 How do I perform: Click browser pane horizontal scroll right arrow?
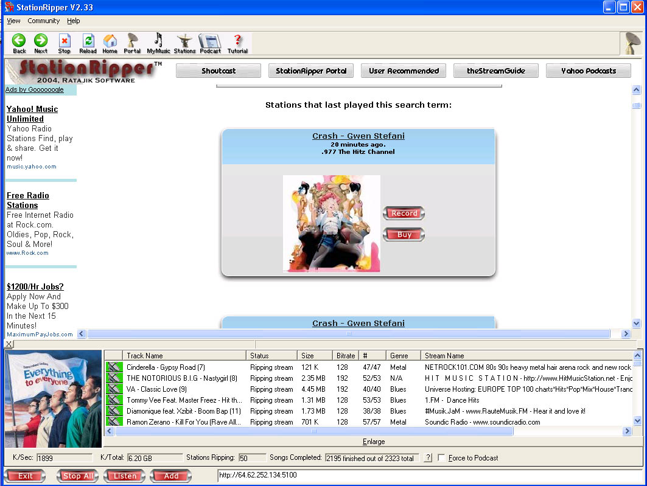[626, 333]
